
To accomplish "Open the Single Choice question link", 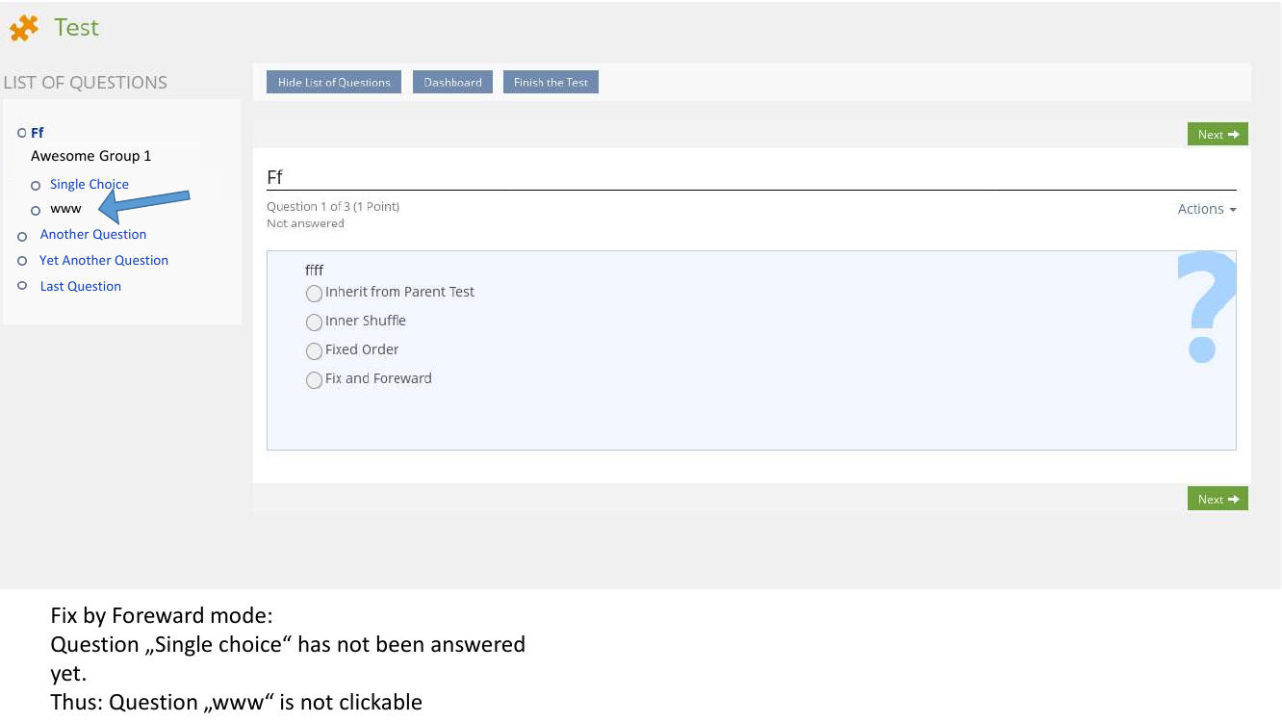I will tap(90, 185).
